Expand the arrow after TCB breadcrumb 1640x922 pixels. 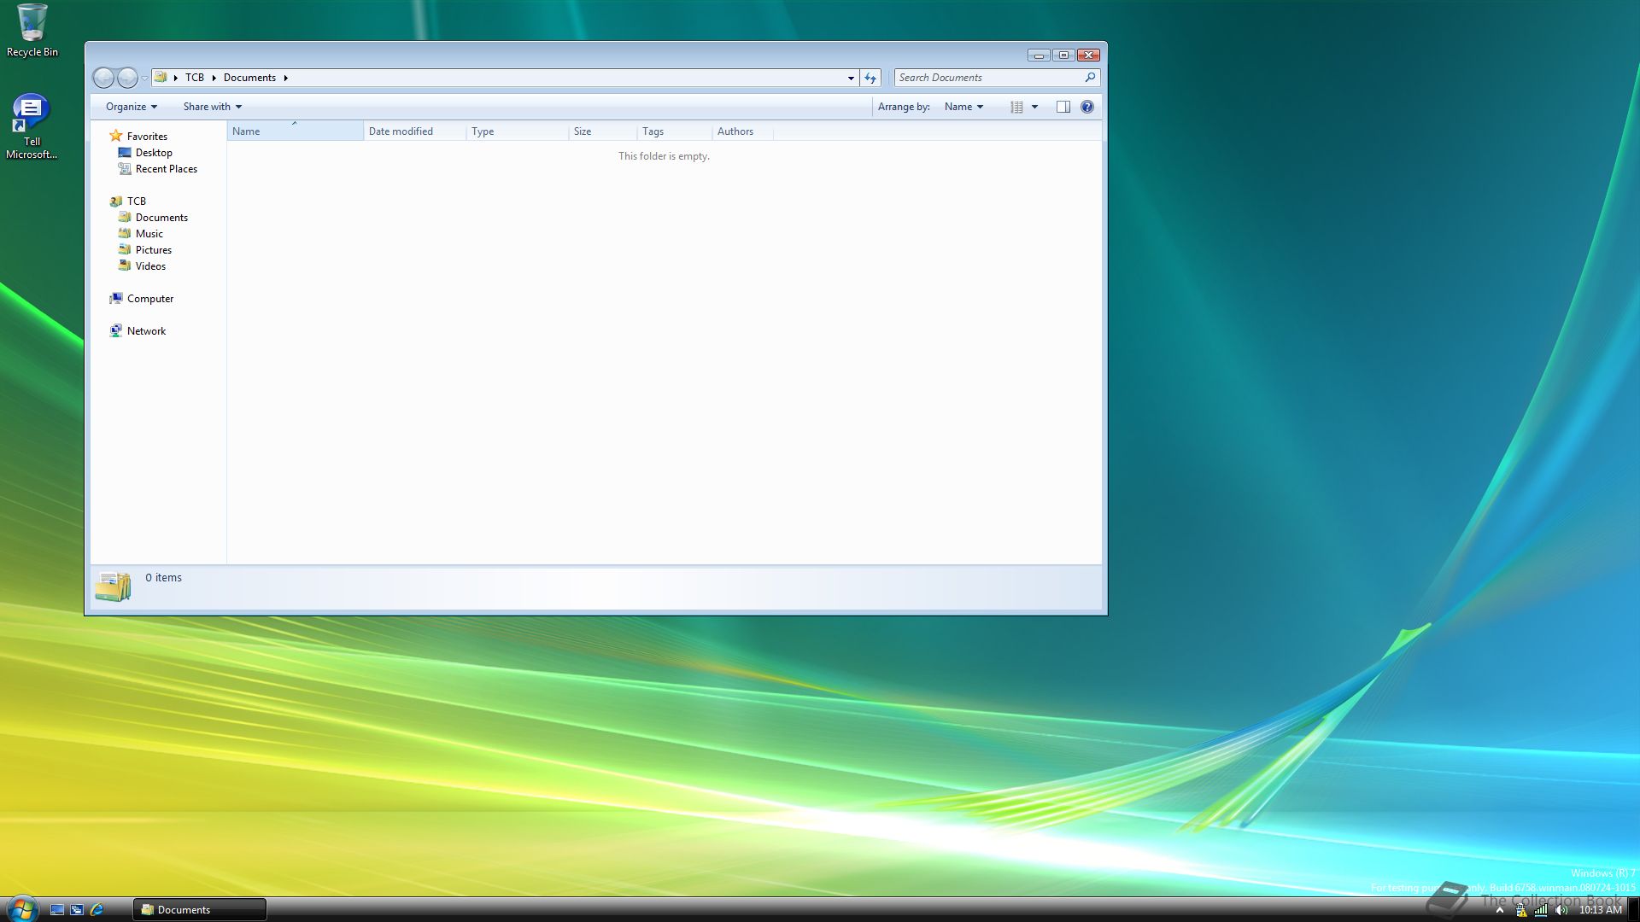pyautogui.click(x=214, y=78)
